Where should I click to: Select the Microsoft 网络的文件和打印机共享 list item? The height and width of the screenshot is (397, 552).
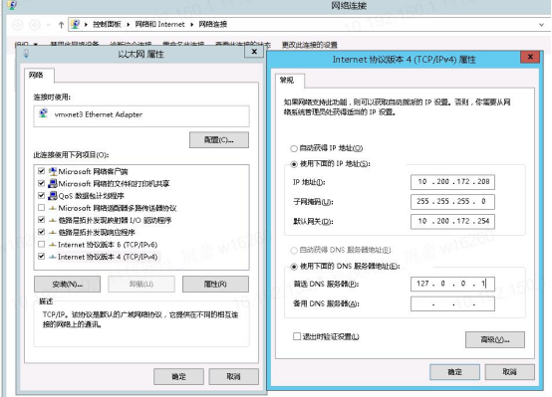(114, 183)
